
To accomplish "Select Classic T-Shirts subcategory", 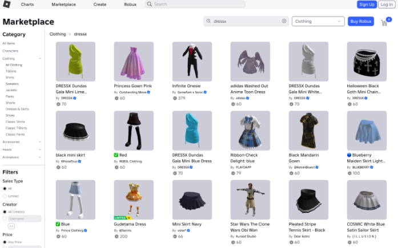I will [16, 128].
